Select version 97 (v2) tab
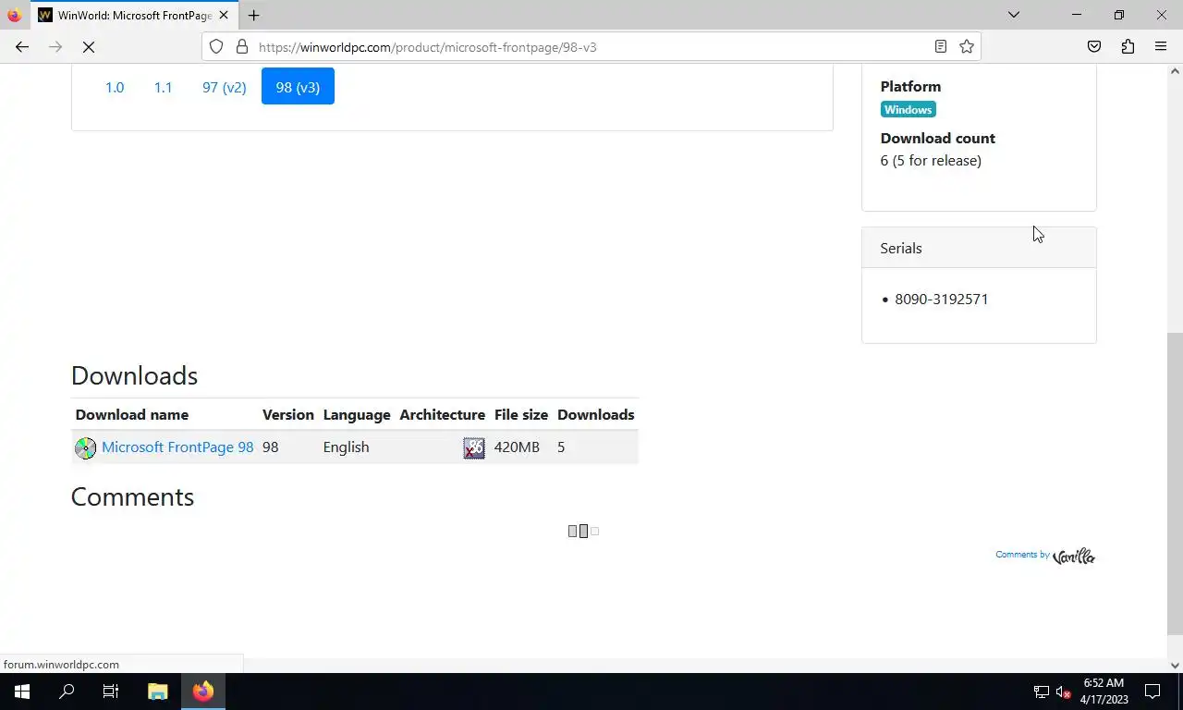This screenshot has height=710, width=1183. 225,87
